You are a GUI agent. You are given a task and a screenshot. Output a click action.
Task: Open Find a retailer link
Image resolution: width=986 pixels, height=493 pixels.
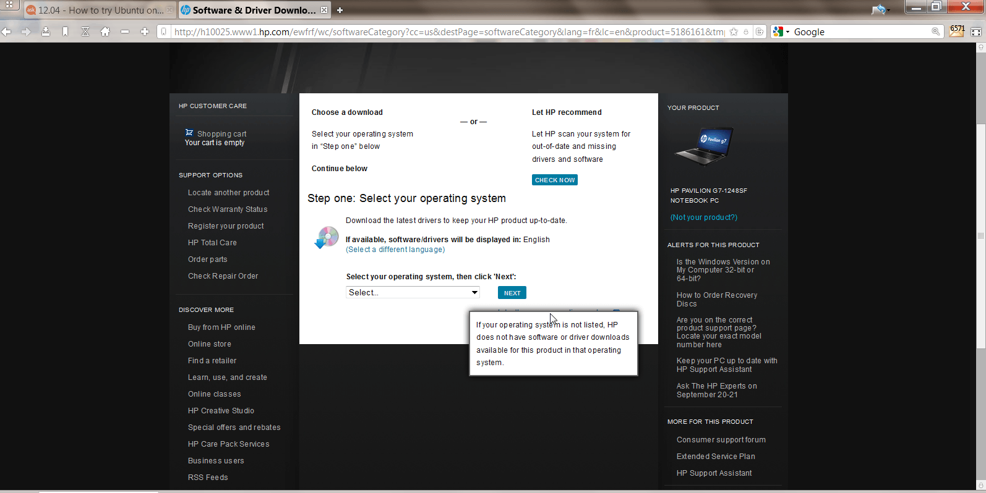(212, 361)
